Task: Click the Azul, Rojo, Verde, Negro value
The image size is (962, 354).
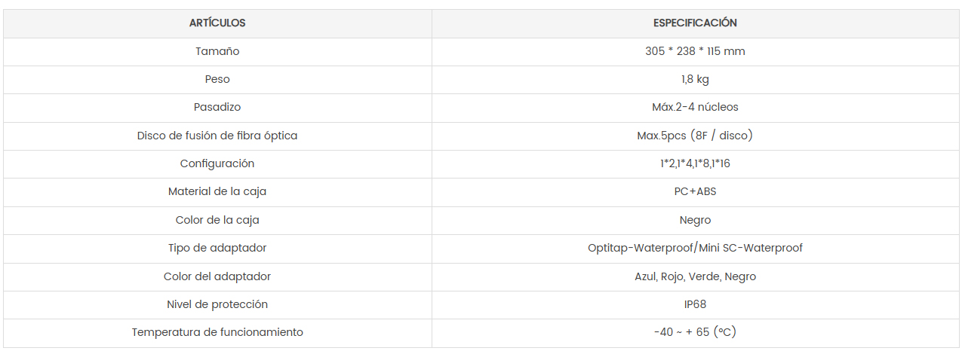Action: click(695, 276)
